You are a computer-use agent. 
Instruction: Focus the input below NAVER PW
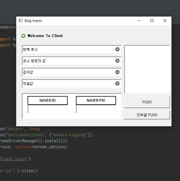(96, 109)
